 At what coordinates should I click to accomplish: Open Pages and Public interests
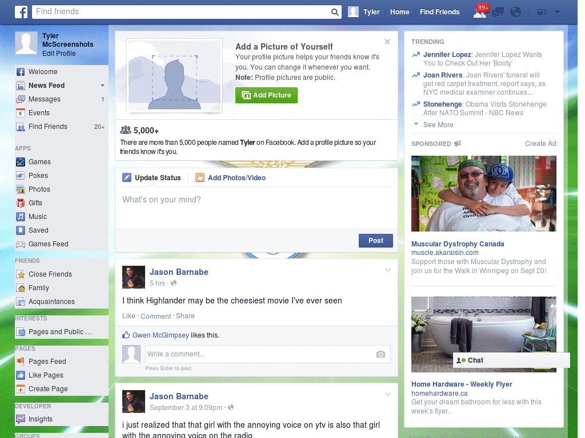(x=62, y=332)
